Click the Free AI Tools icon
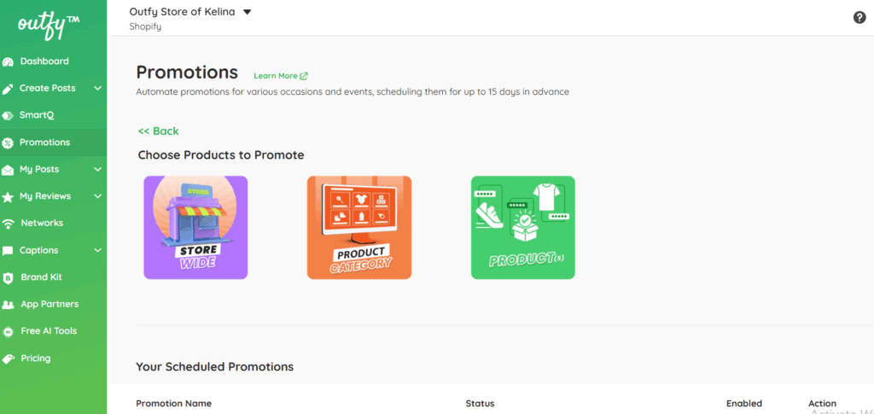874x414 pixels. pos(9,331)
